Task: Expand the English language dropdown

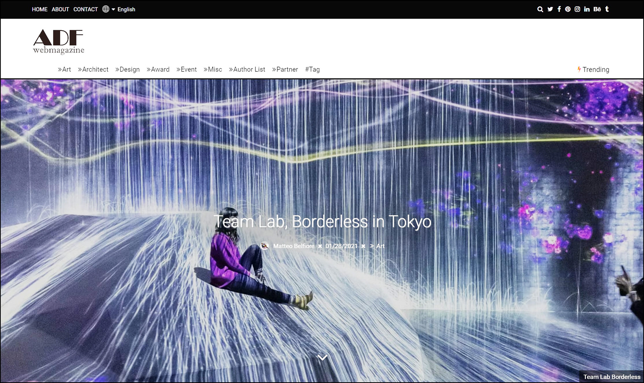Action: [126, 9]
